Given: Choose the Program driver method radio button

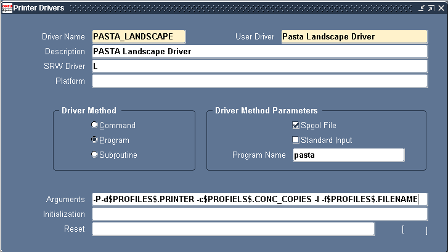Looking at the screenshot, I should [95, 140].
